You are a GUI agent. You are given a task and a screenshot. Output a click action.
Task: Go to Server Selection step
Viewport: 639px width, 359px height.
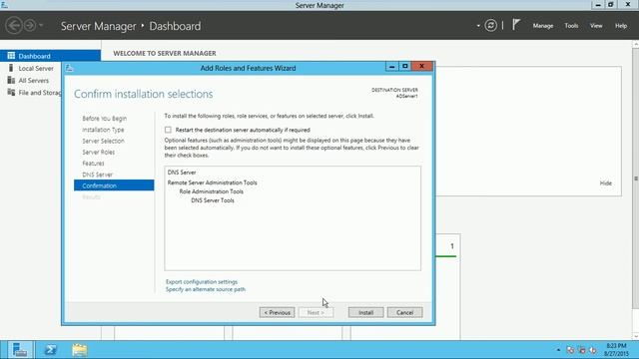(103, 141)
